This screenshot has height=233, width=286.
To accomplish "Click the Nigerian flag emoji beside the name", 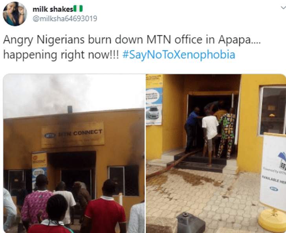I will (x=78, y=9).
